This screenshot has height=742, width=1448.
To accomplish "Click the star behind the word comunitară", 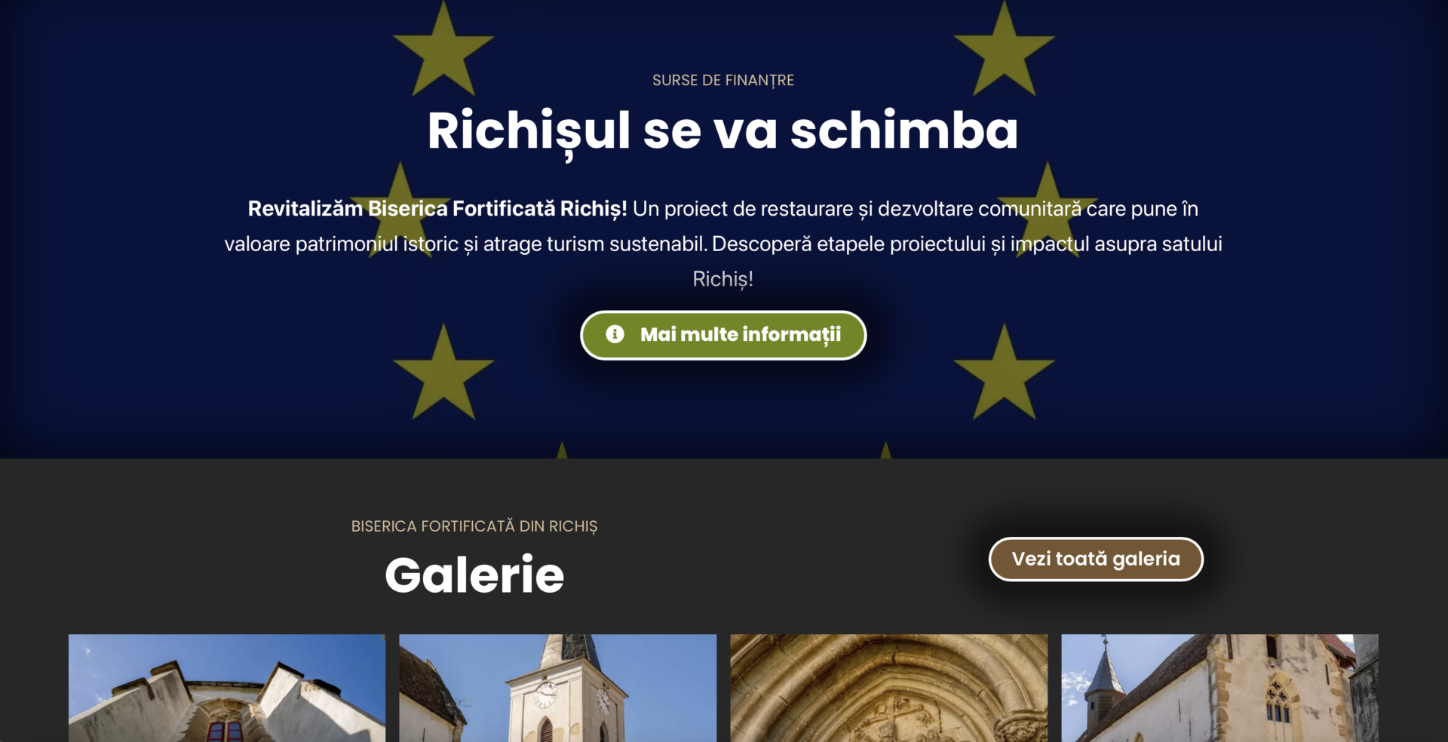I will click(x=1048, y=211).
